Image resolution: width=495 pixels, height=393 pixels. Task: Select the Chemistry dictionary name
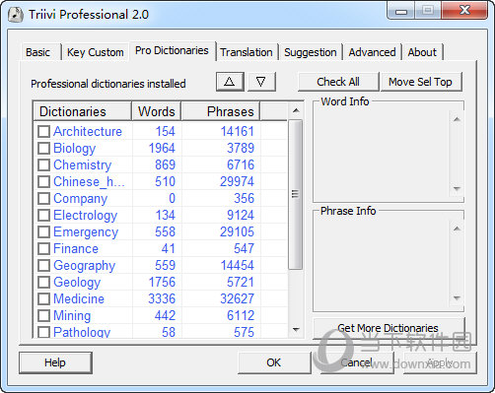tap(82, 165)
